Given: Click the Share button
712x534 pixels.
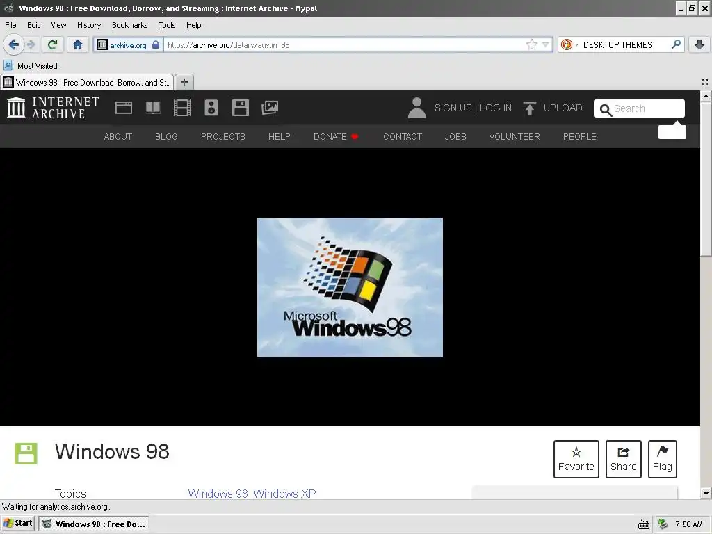Looking at the screenshot, I should [624, 459].
